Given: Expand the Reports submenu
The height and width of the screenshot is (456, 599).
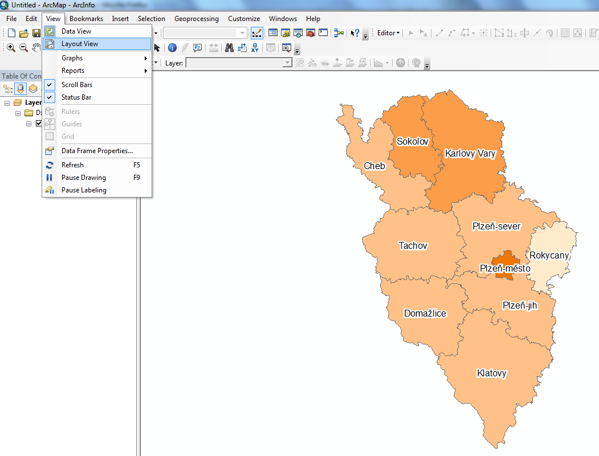Looking at the screenshot, I should click(97, 71).
